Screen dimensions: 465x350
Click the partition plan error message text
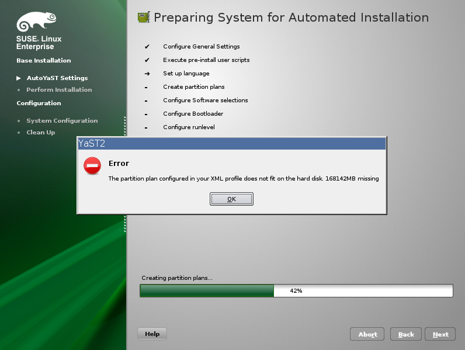click(x=244, y=179)
